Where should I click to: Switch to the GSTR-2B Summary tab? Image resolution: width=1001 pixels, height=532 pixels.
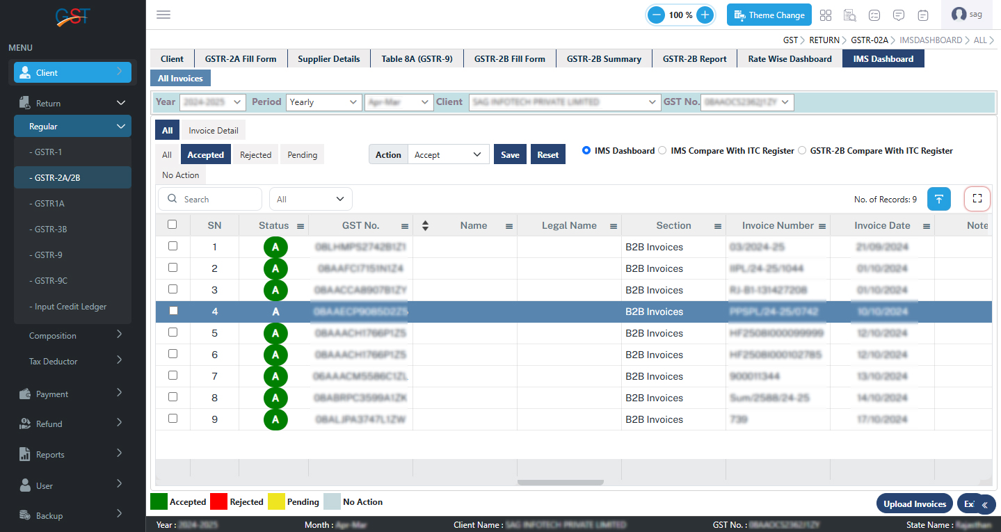603,59
